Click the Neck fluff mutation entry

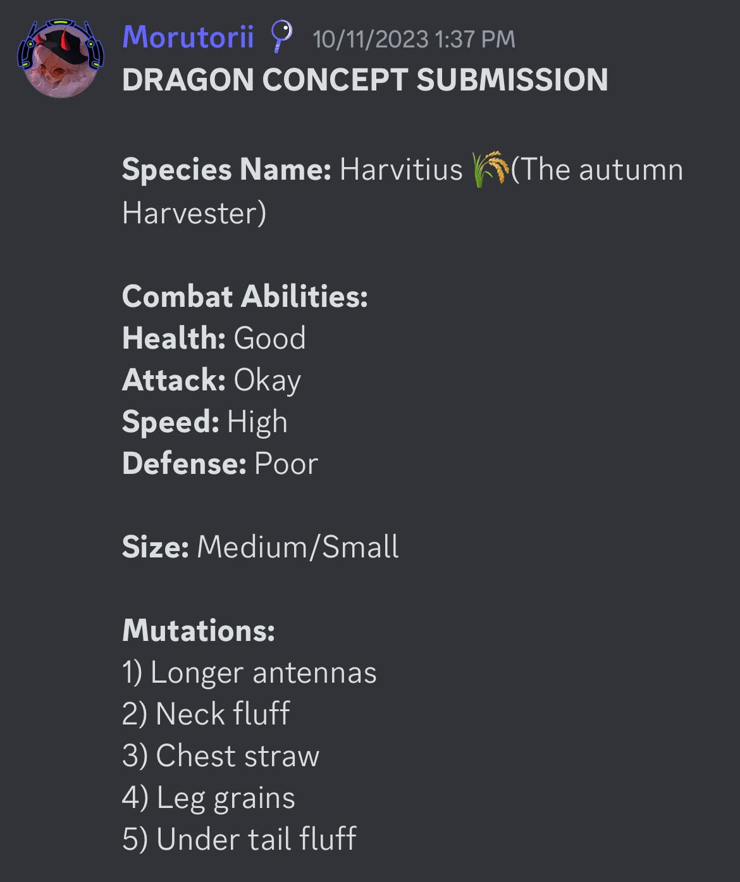[x=206, y=714]
